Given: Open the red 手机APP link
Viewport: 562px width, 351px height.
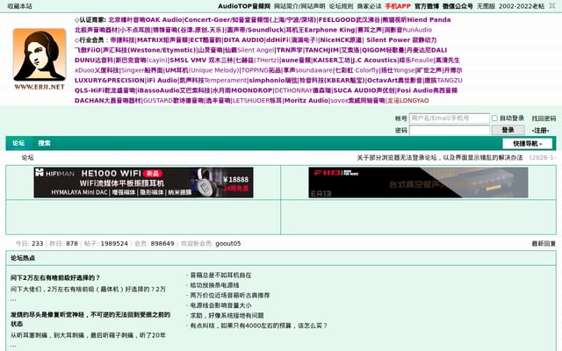Looking at the screenshot, I should [x=398, y=6].
